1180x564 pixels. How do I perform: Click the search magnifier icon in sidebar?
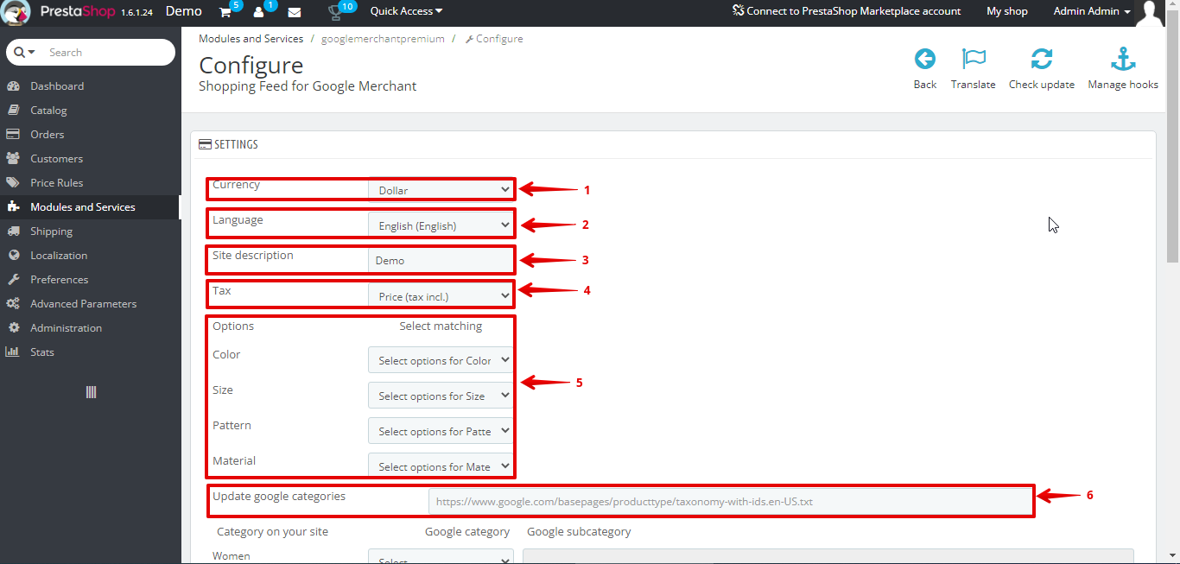click(20, 52)
